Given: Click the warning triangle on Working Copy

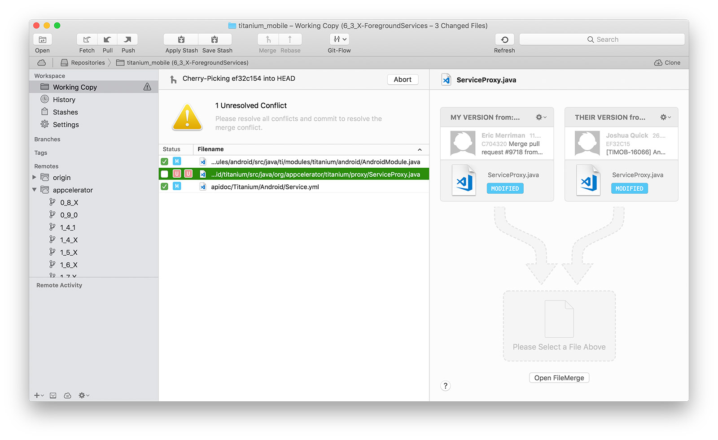Looking at the screenshot, I should point(147,87).
